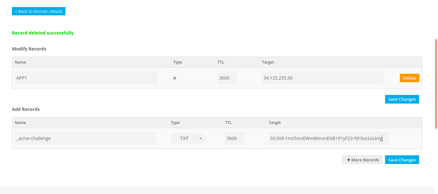This screenshot has width=438, height=194.
Task: Focus the APP1 name field
Action: pyautogui.click(x=86, y=78)
